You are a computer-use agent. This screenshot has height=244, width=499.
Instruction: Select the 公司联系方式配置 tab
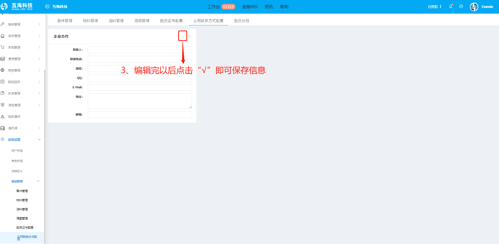[x=208, y=21]
